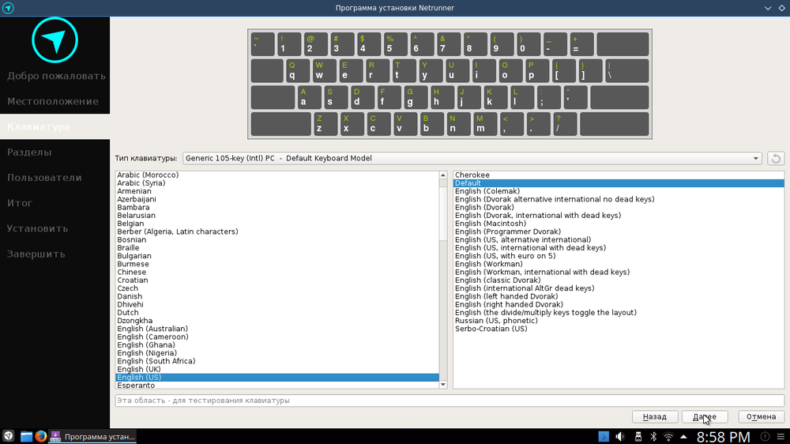790x444 pixels.
Task: Open the Bluetooth tray icon
Action: (653, 436)
